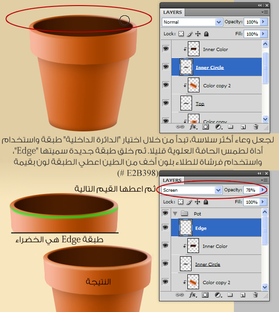
Task: Add layer mask in the upper Layers panel
Action: [206, 126]
